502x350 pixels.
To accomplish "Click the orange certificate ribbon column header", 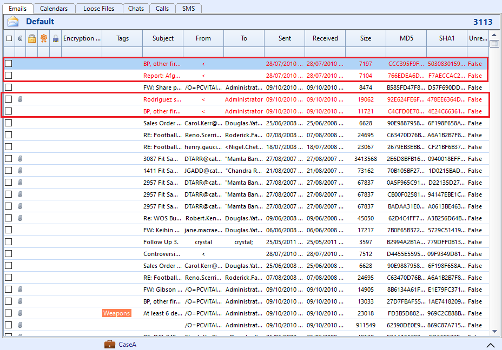I will point(44,38).
